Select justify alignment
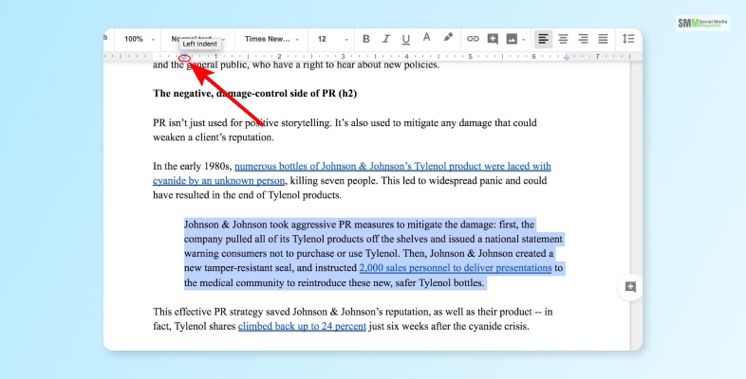This screenshot has width=746, height=379. tap(603, 39)
